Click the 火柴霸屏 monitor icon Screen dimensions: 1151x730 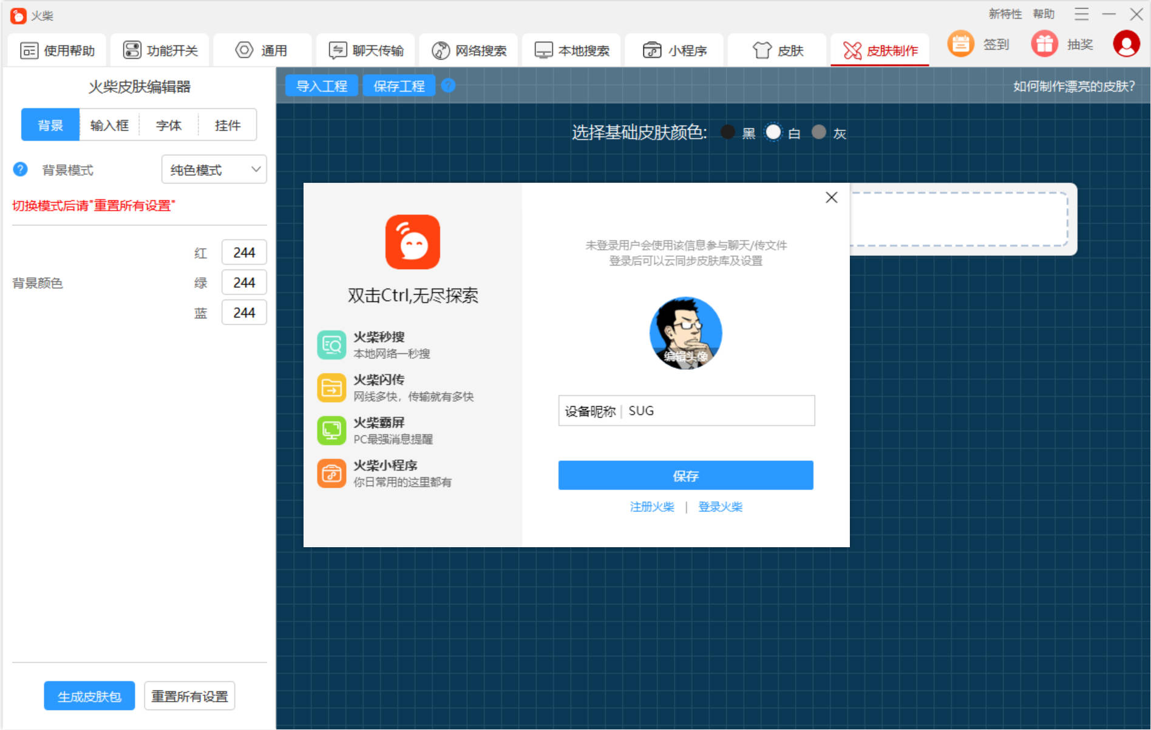[331, 431]
